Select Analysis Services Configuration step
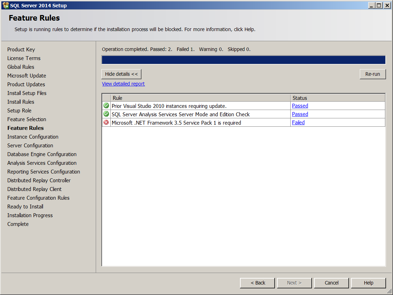The width and height of the screenshot is (393, 295). (x=42, y=163)
